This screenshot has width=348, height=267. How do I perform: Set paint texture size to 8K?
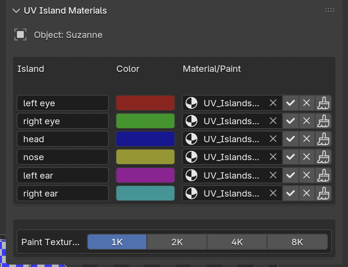pos(297,242)
